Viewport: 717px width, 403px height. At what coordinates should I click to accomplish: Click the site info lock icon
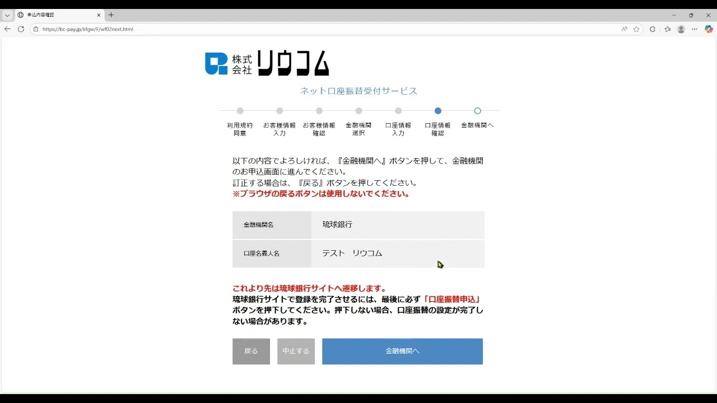point(36,29)
